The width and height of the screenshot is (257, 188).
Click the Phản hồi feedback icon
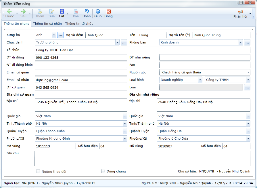[240, 12]
